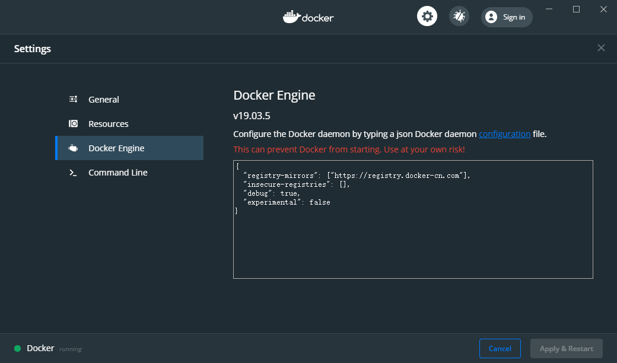The image size is (617, 363).
Task: Open settings via the gear icon
Action: click(427, 17)
